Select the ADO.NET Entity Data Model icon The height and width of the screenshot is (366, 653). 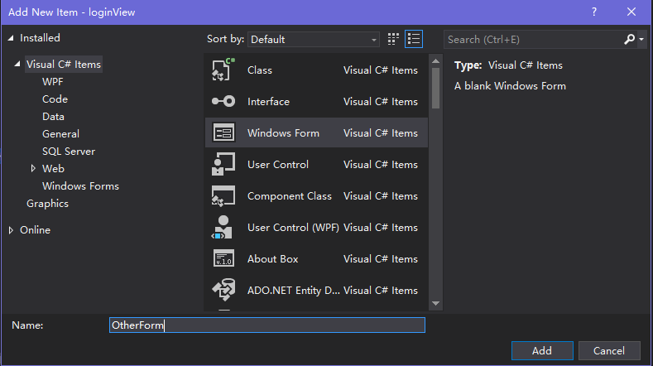(223, 290)
